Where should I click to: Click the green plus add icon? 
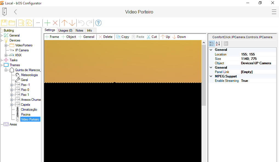47,23
